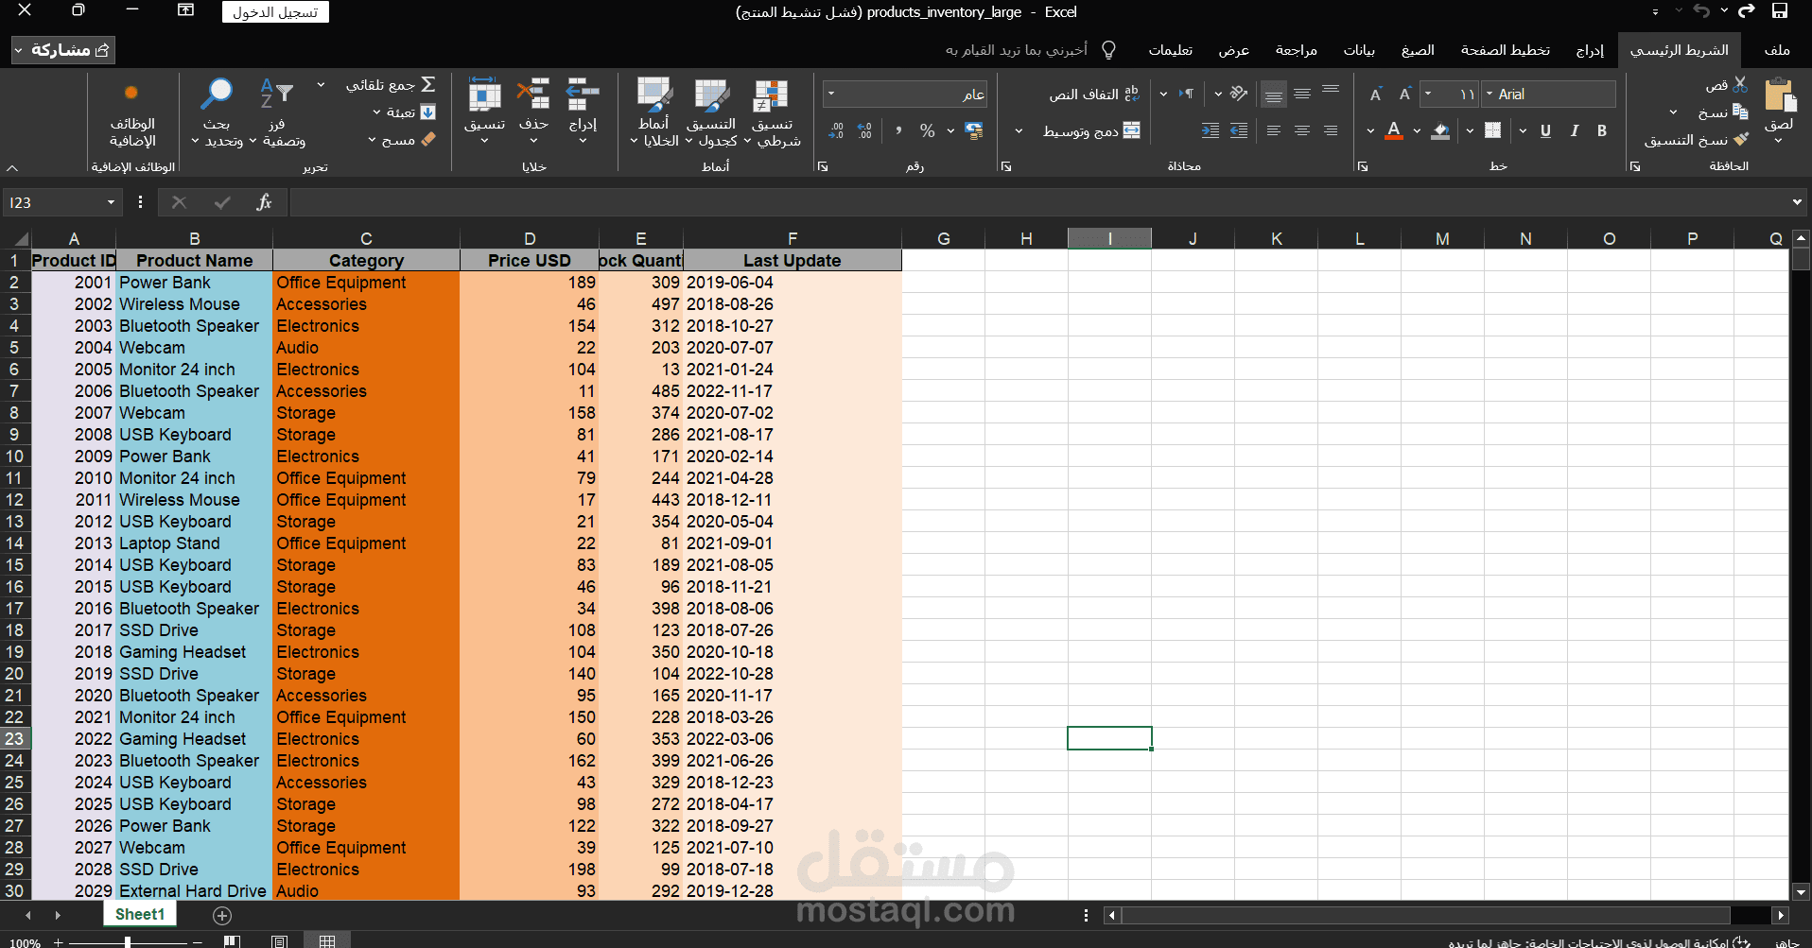Click the Insert cells (إدراج) icon
Image resolution: width=1812 pixels, height=948 pixels.
pos(583,95)
